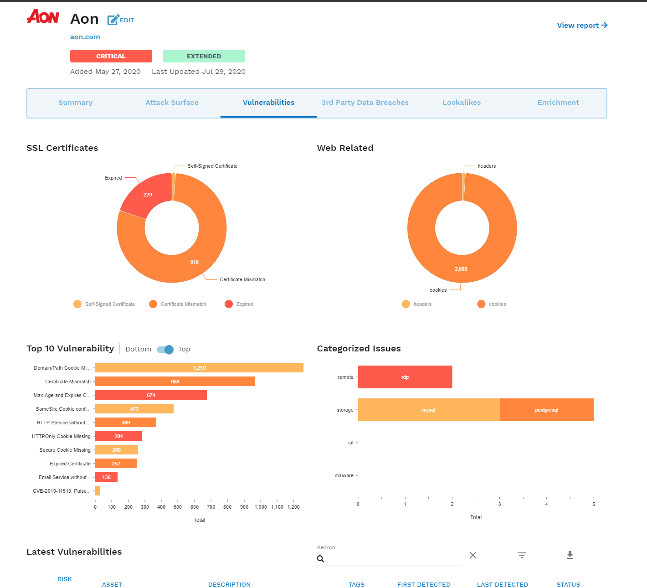
Task: Select the Expired slice in SSL Certificates donut
Action: 147,195
